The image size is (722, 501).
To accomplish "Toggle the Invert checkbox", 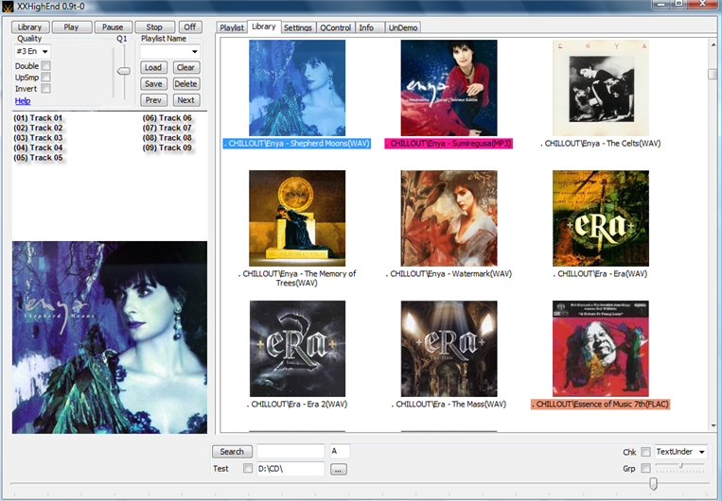I will coord(46,88).
